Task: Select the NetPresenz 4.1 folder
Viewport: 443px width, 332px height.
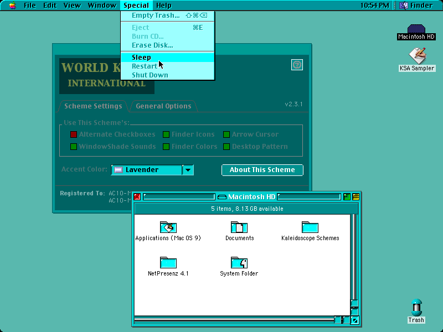Action: click(x=168, y=262)
